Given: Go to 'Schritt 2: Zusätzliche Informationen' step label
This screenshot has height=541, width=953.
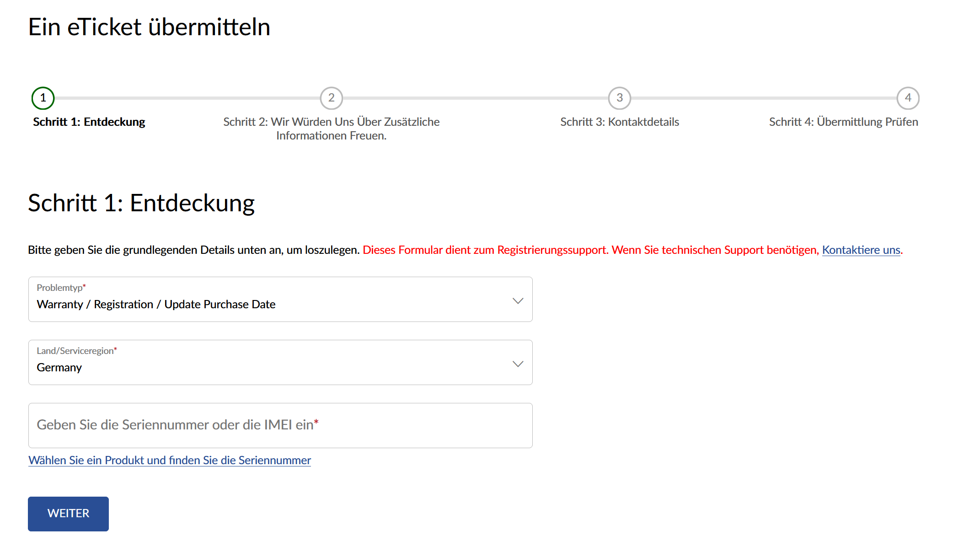Looking at the screenshot, I should [x=331, y=129].
